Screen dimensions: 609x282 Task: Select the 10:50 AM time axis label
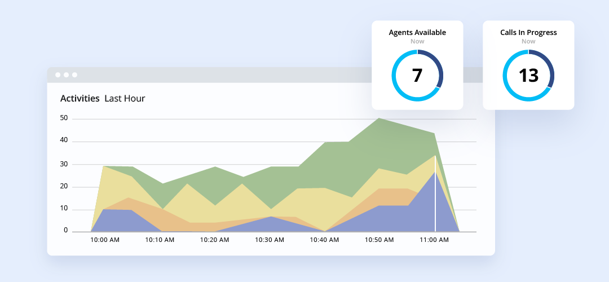coord(379,240)
